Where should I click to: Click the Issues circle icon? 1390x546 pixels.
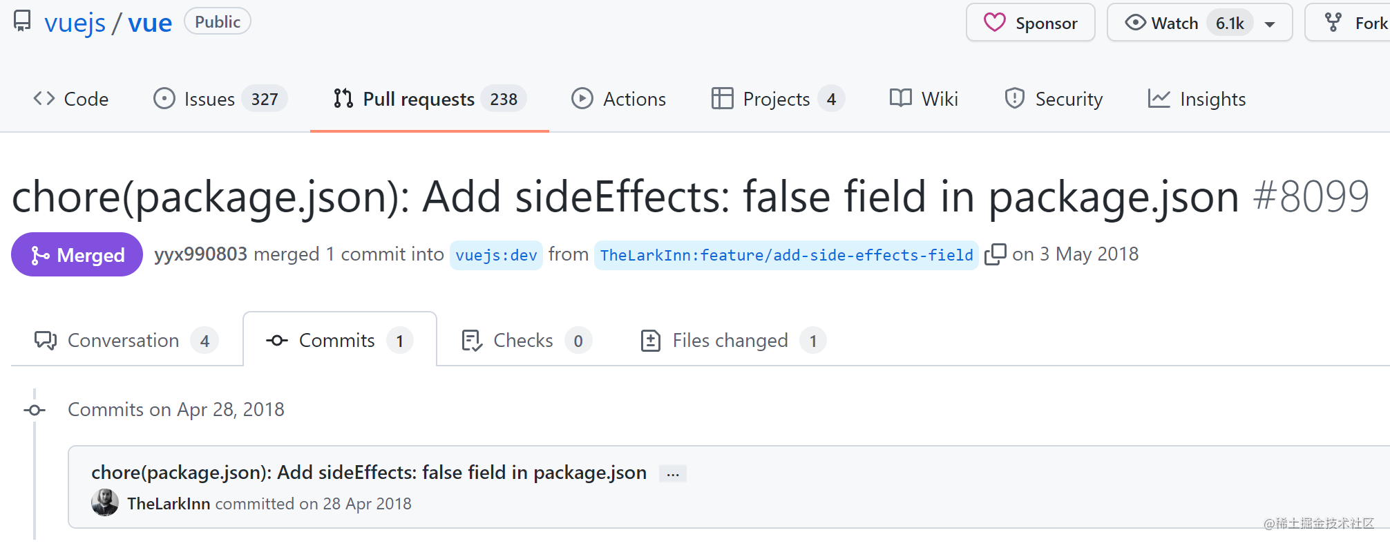pyautogui.click(x=164, y=98)
